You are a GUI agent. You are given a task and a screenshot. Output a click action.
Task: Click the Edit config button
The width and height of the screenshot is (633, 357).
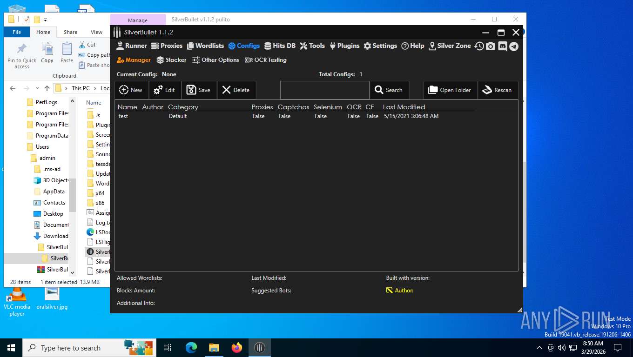[x=165, y=90]
